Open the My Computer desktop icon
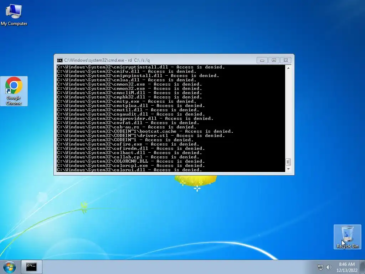The height and width of the screenshot is (274, 365). coord(14,15)
